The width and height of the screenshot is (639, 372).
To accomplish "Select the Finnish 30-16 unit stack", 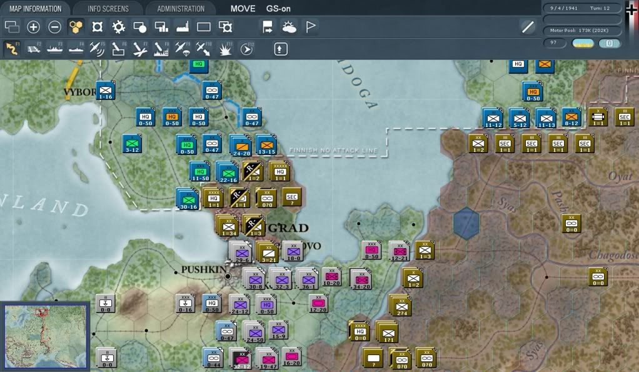I will click(188, 199).
